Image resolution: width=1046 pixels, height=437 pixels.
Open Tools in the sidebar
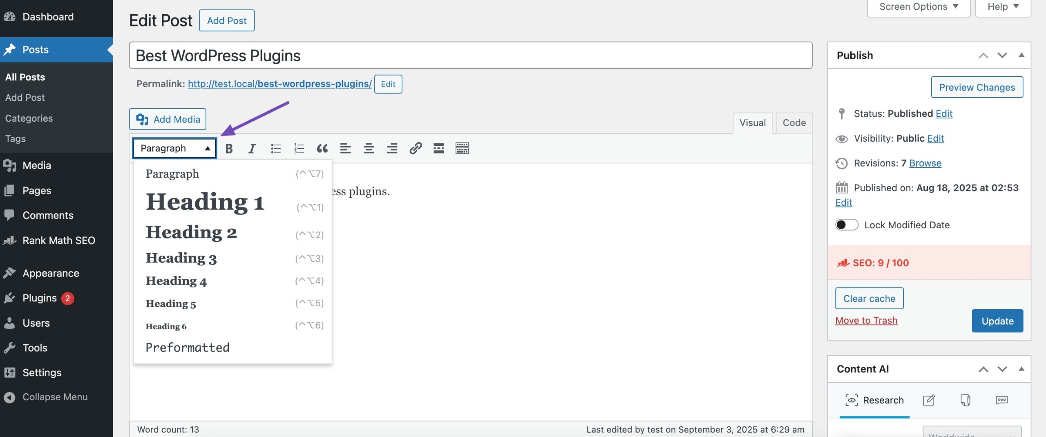pyautogui.click(x=56, y=348)
